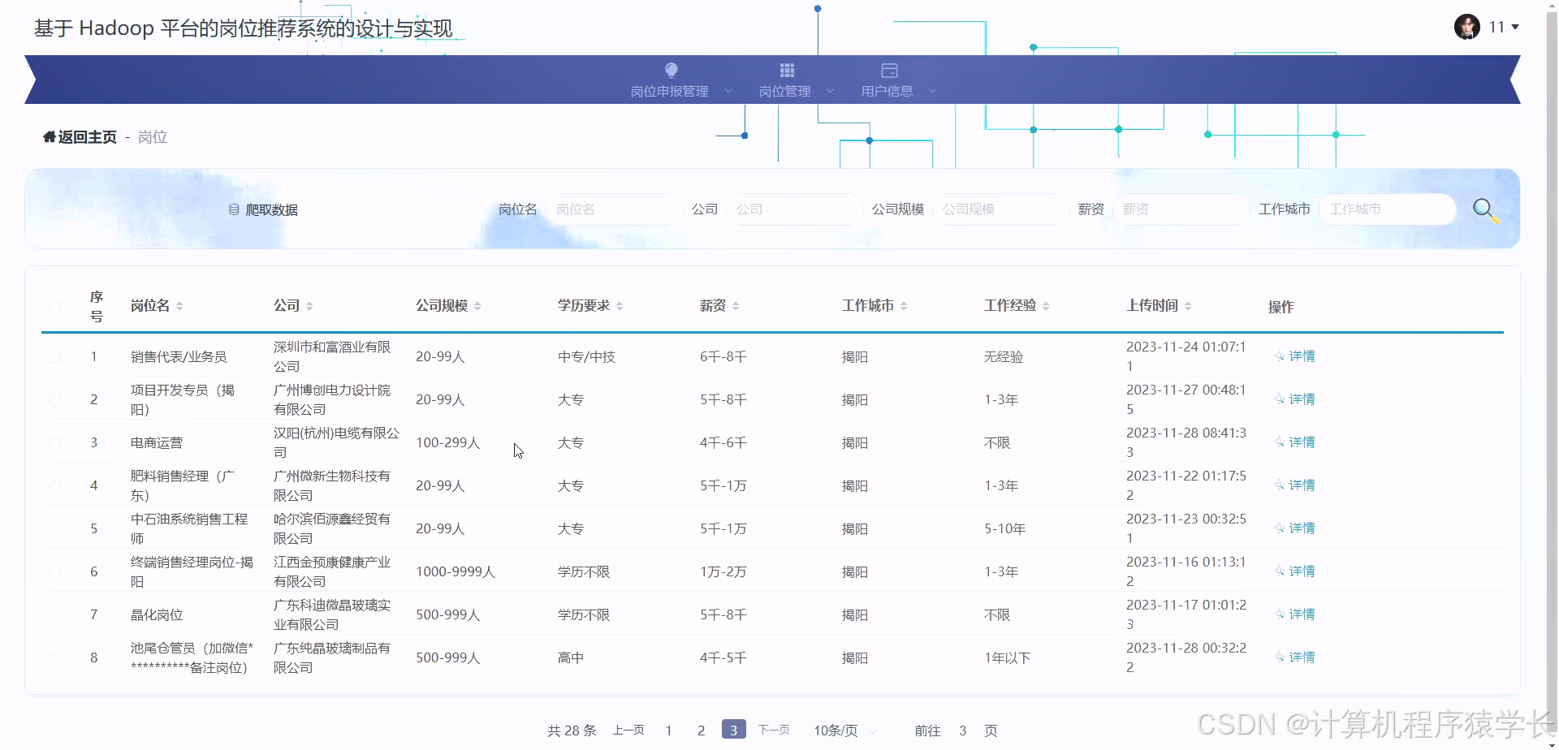Focus the 工作城市 search field

click(x=1387, y=209)
